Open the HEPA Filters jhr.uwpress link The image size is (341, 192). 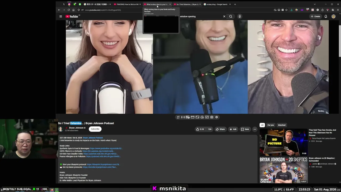pyautogui.click(x=98, y=151)
